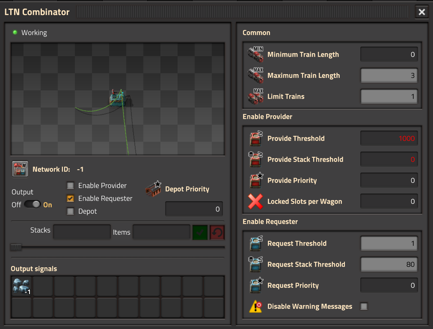The image size is (433, 329).
Task: Click the signal value slider handle
Action: 16,247
